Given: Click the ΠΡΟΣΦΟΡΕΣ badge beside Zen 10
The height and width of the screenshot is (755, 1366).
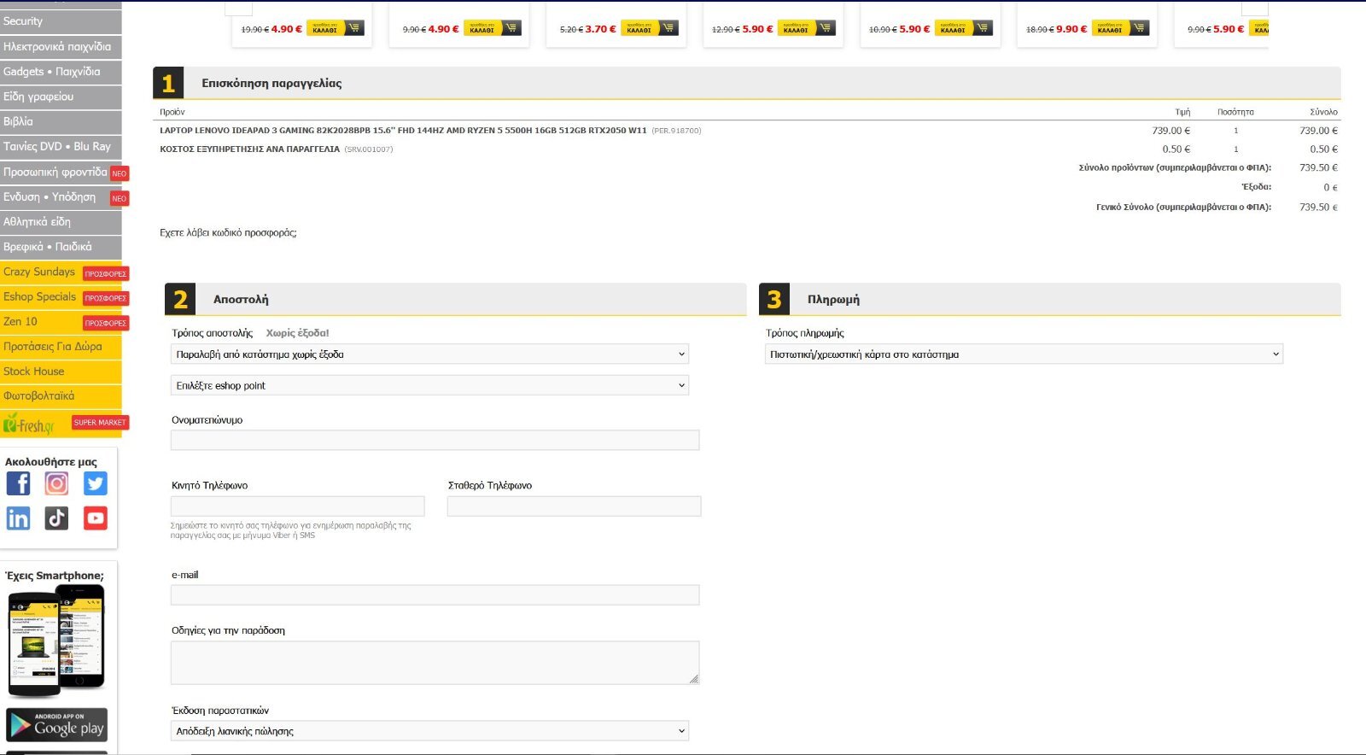Looking at the screenshot, I should [106, 324].
